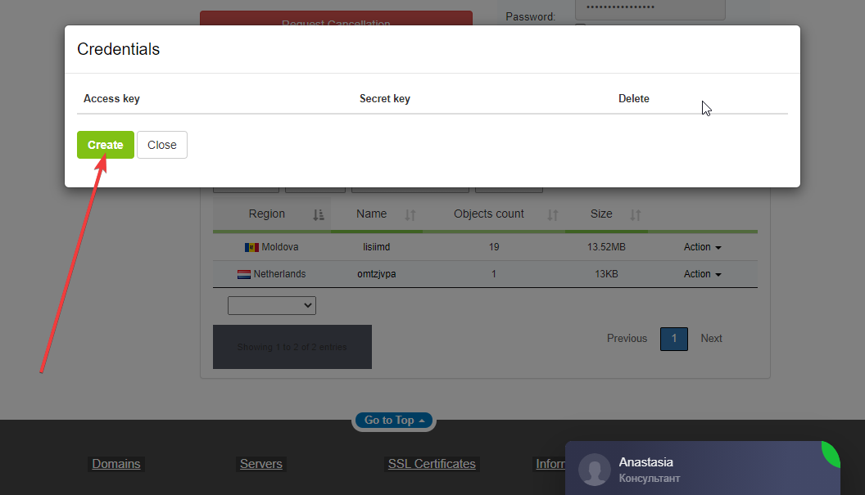Click the Password input field
865x495 pixels.
(650, 8)
